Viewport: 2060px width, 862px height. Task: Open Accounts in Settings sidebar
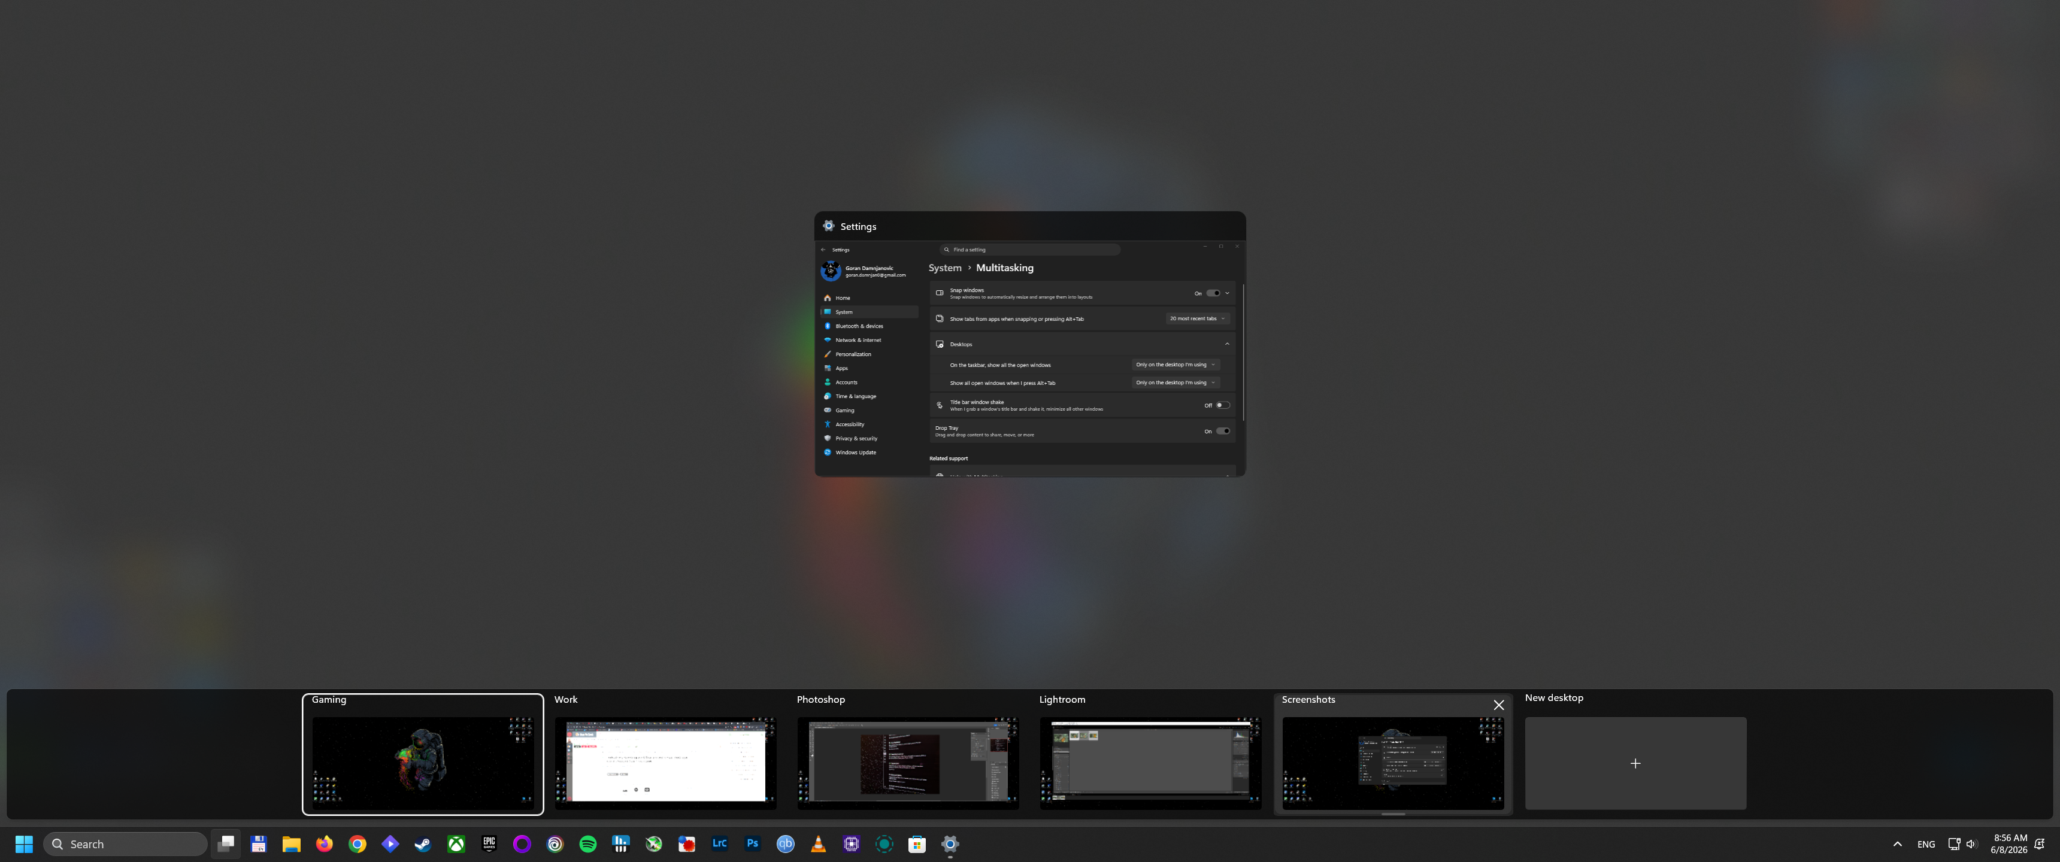870,383
